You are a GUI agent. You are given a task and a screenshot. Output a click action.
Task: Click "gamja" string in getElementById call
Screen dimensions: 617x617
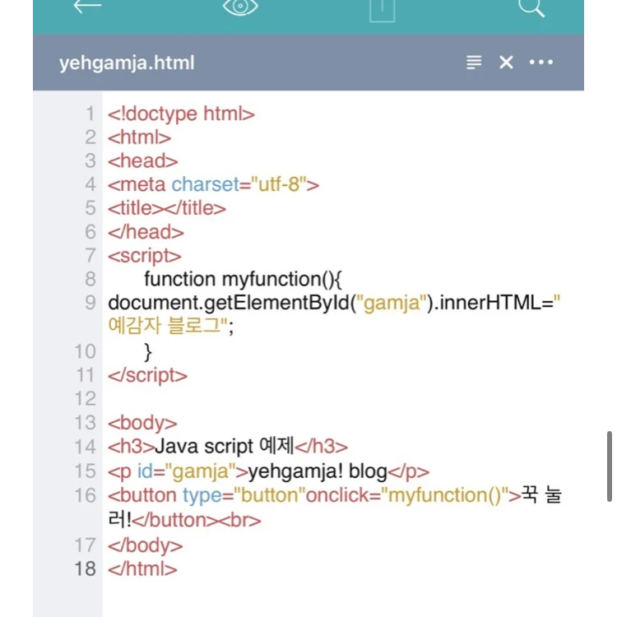pyautogui.click(x=392, y=303)
